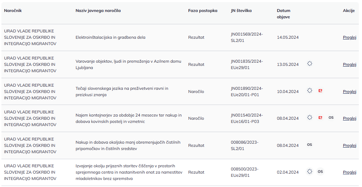Open Pregled link for Tečaji slovenskega jezika
Image resolution: width=362 pixels, height=187 pixels.
pyautogui.click(x=350, y=92)
